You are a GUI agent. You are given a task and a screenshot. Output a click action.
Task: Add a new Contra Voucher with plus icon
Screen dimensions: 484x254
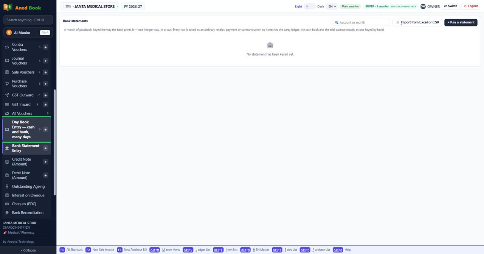pos(45,47)
